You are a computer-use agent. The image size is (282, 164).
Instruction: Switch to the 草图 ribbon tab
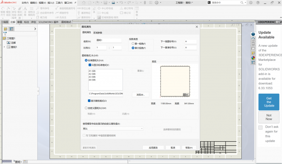pyautogui.click(x=19, y=22)
